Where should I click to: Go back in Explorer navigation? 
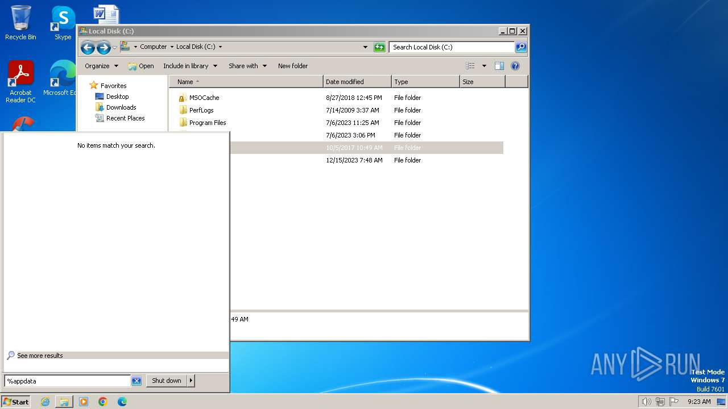pyautogui.click(x=88, y=47)
